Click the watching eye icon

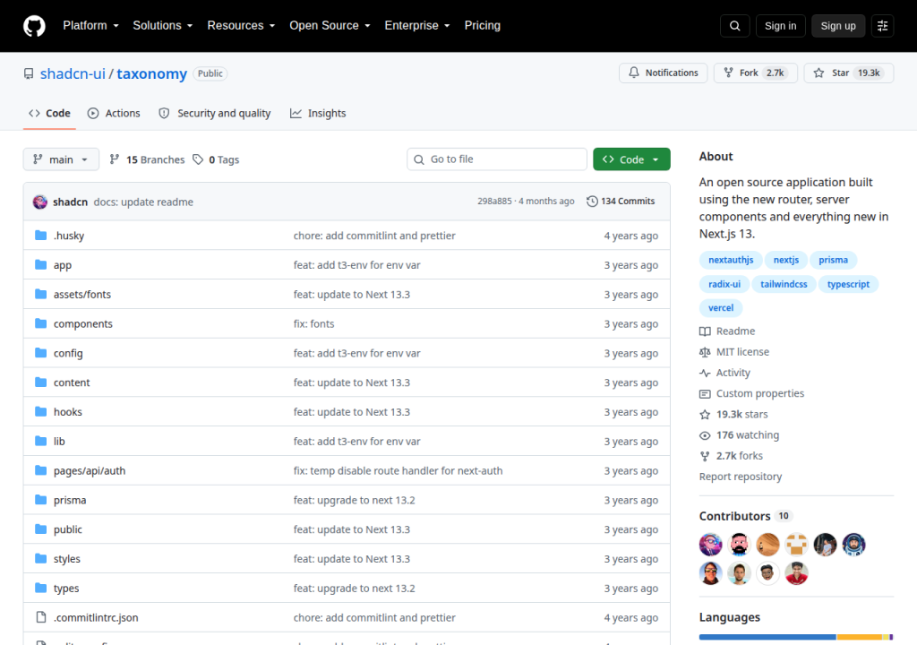(705, 434)
